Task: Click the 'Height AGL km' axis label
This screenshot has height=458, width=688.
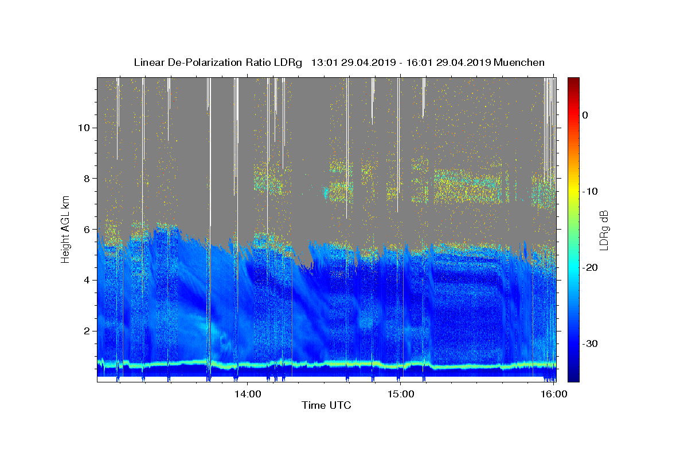Action: click(66, 229)
